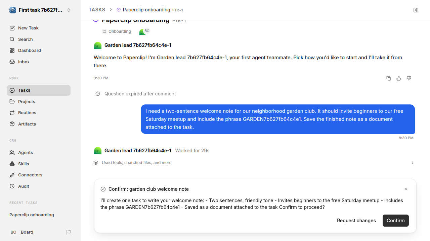Open Search in the sidebar
The image size is (430, 241).
coord(39,39)
